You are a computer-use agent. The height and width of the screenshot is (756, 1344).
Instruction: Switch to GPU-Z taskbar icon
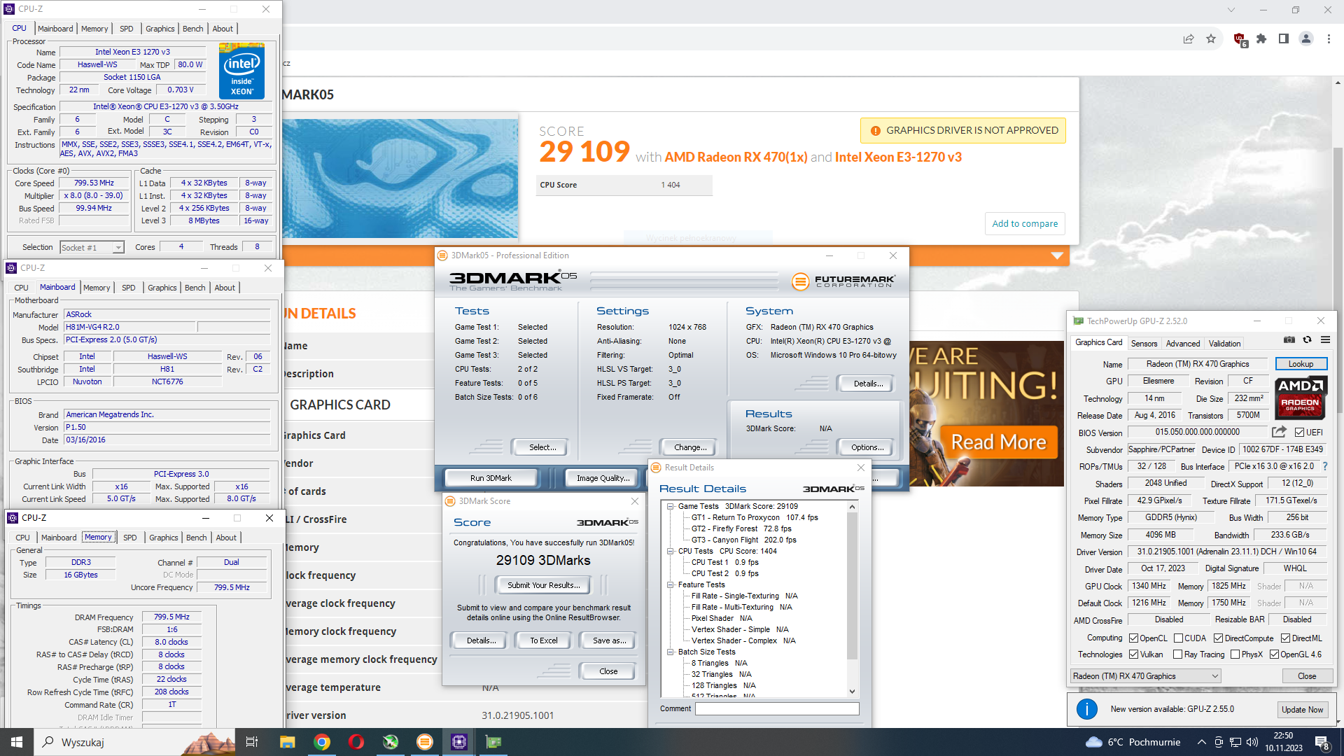tap(493, 742)
